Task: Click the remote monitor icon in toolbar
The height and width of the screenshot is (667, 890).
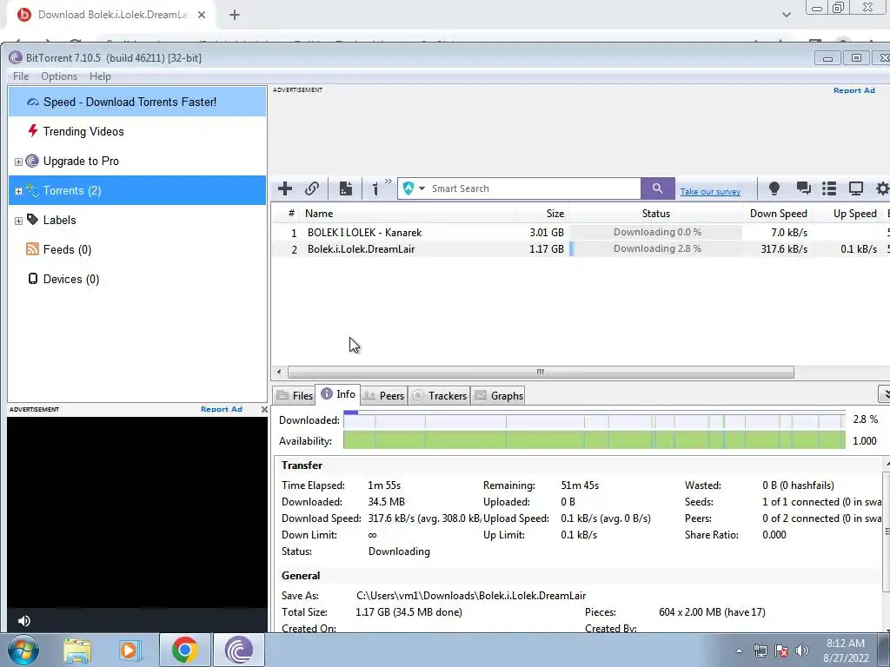Action: click(856, 188)
